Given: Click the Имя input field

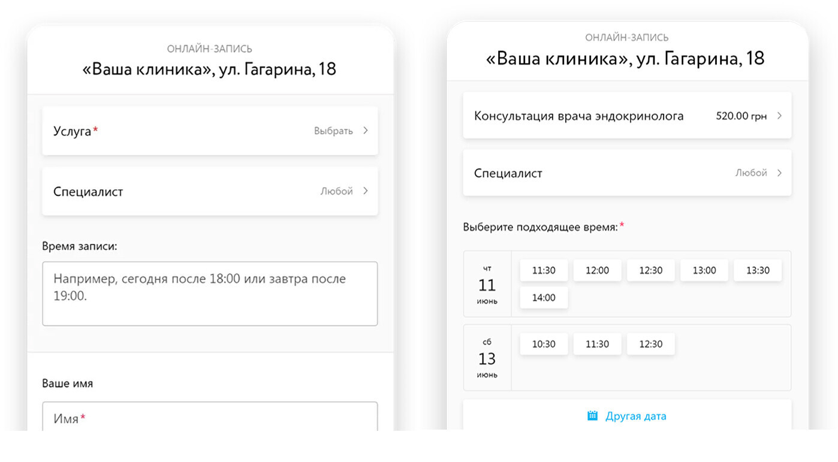Looking at the screenshot, I should point(210,417).
